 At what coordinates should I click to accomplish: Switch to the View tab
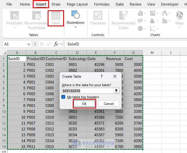click(x=151, y=4)
